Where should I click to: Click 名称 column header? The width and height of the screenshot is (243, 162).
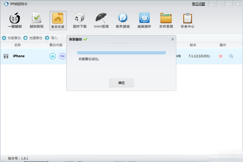(17, 45)
